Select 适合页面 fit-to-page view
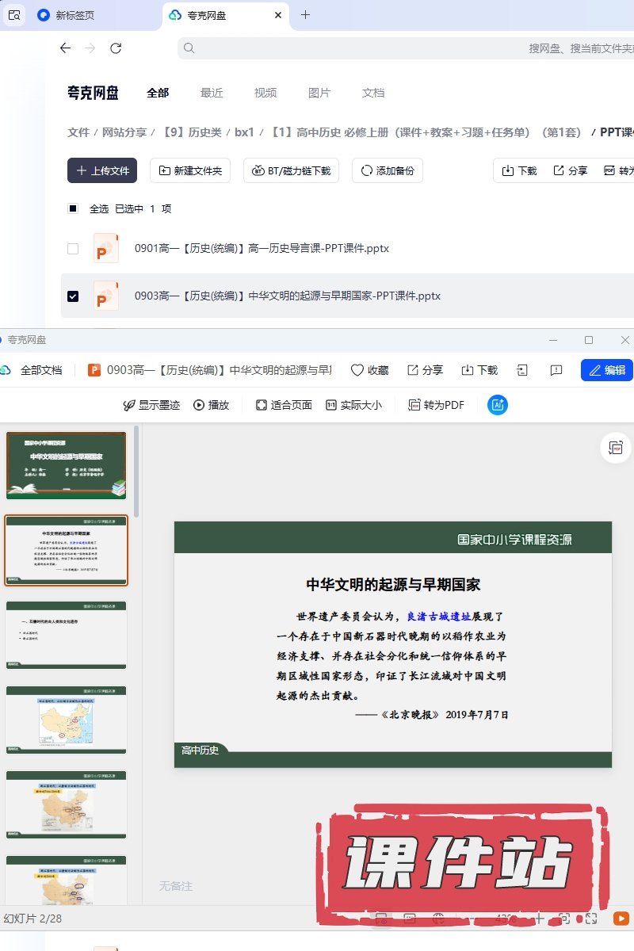634x951 pixels. coord(284,405)
